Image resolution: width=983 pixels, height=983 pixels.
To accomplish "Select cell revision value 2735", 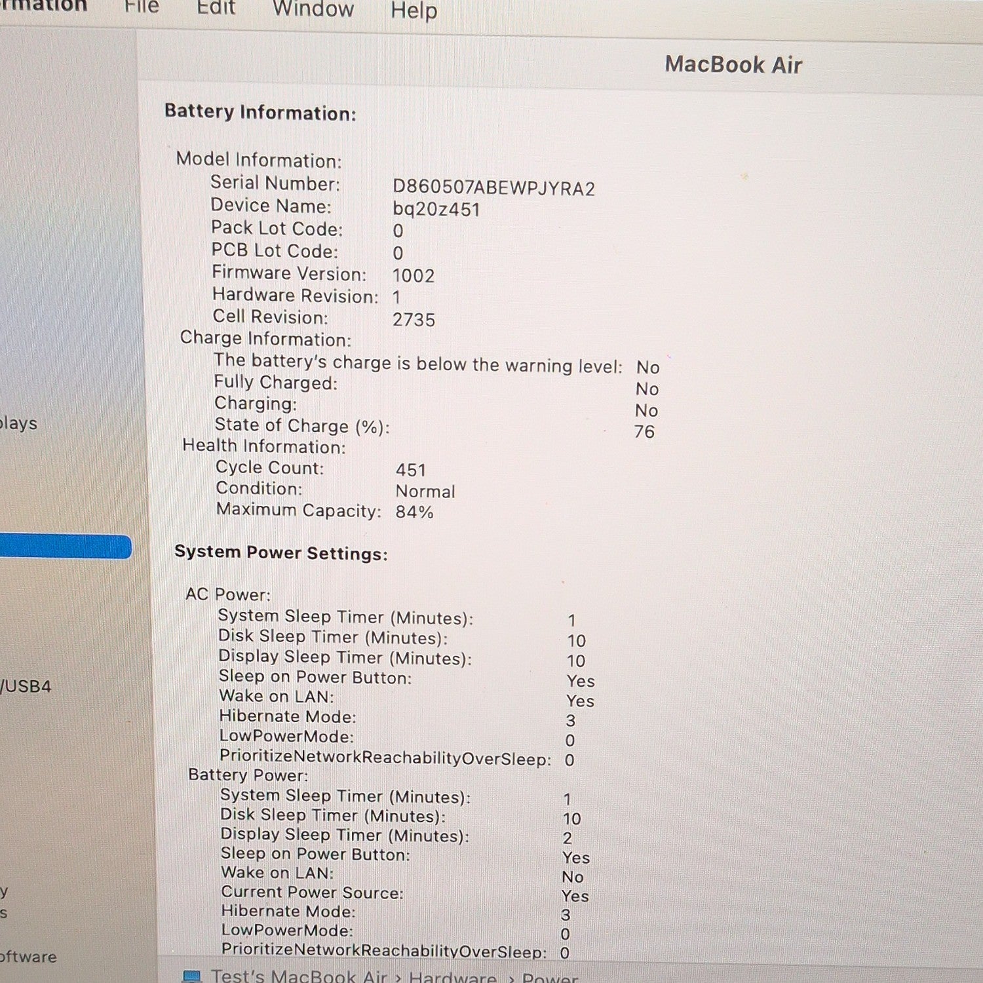I will (x=414, y=320).
